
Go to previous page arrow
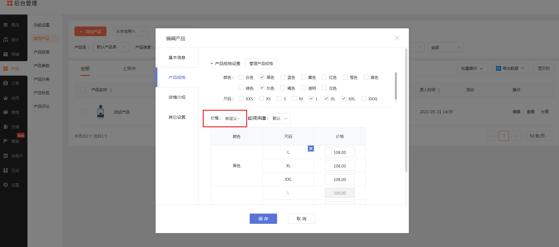[x=491, y=136]
